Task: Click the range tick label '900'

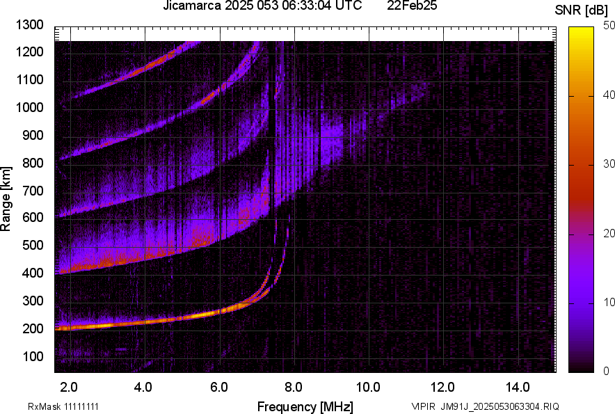Action: tap(33, 135)
